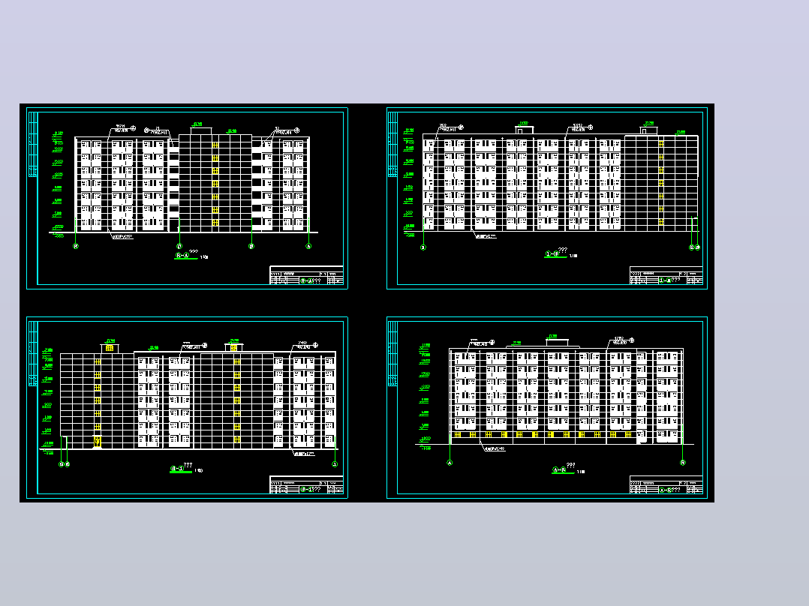Pick the rightmost axis bubble A in the top-left elevation
809x606 pixels.
(308, 247)
